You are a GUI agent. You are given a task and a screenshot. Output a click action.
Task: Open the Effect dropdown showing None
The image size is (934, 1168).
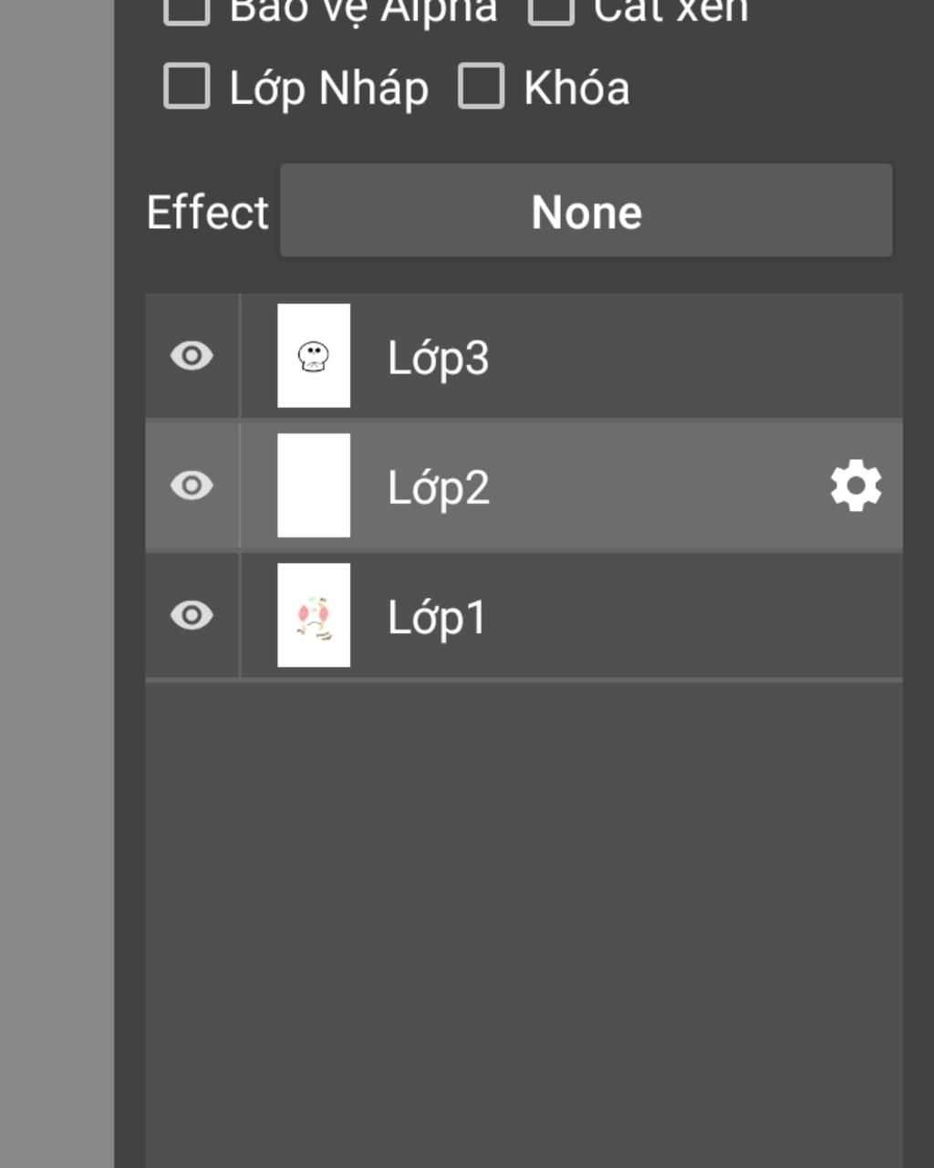pos(586,211)
